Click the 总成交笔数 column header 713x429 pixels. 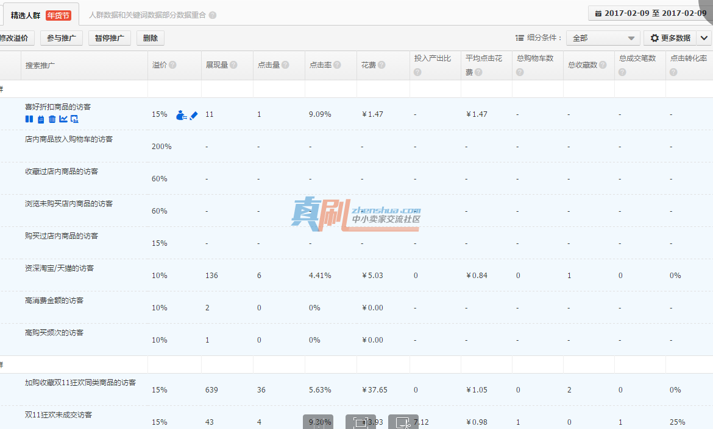(637, 58)
